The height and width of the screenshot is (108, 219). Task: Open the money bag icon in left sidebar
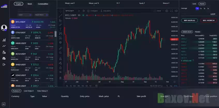4,52
